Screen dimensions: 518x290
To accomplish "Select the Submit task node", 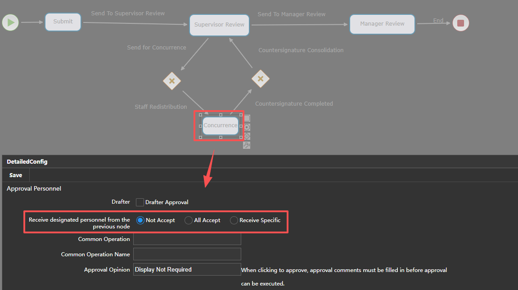I will coord(63,22).
